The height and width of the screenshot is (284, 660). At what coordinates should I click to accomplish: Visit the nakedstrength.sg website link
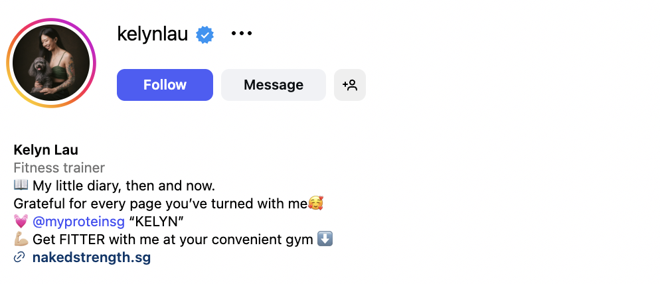pos(92,257)
